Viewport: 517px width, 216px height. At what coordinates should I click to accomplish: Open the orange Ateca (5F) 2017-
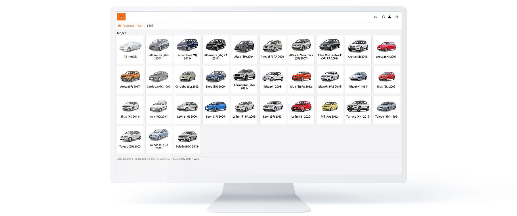pos(130,80)
